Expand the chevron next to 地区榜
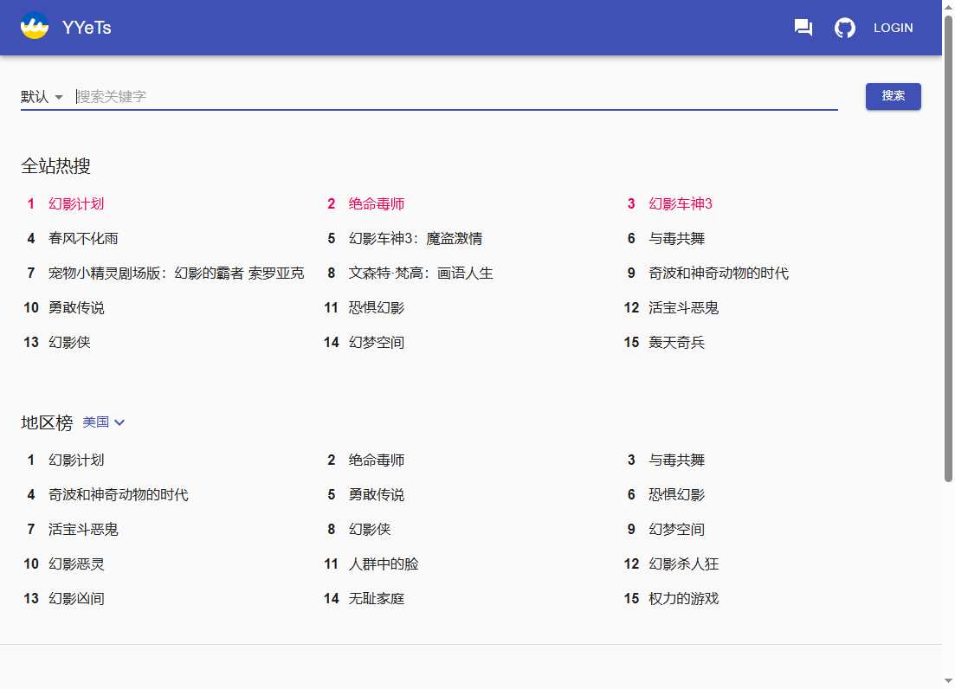The image size is (955, 689). [x=120, y=422]
